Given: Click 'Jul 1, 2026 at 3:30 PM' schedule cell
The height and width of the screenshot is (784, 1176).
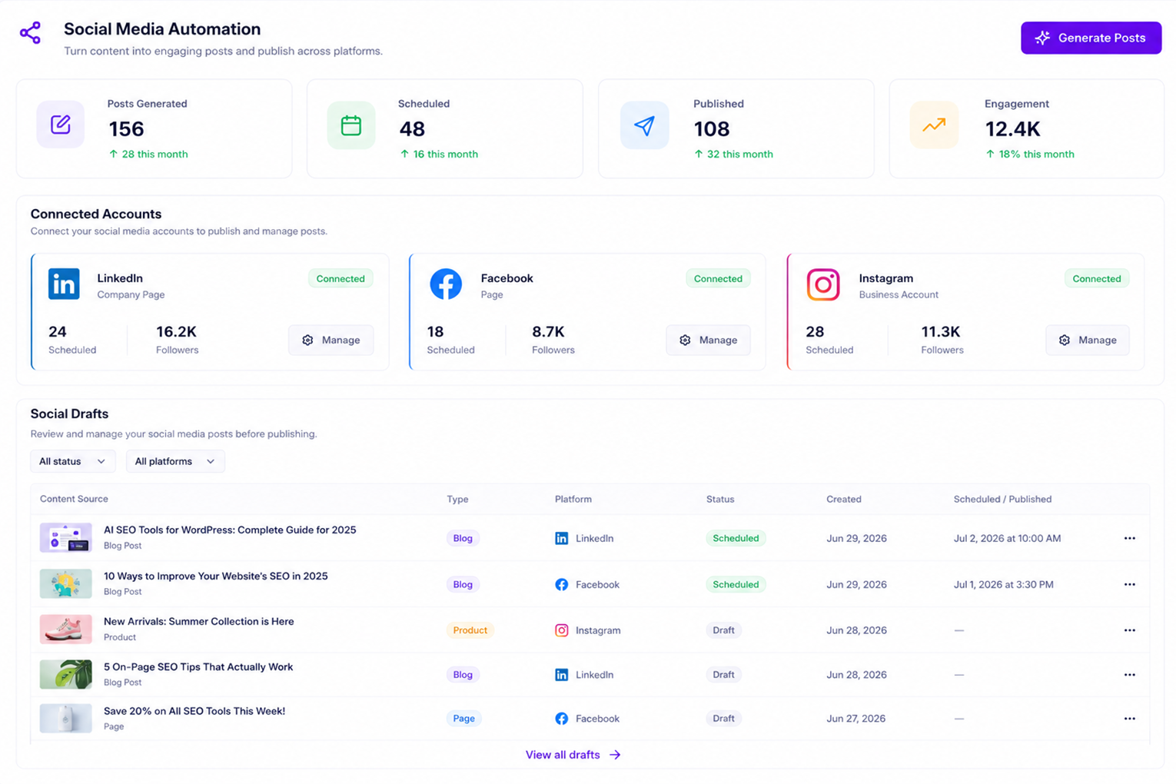Looking at the screenshot, I should click(x=1004, y=584).
